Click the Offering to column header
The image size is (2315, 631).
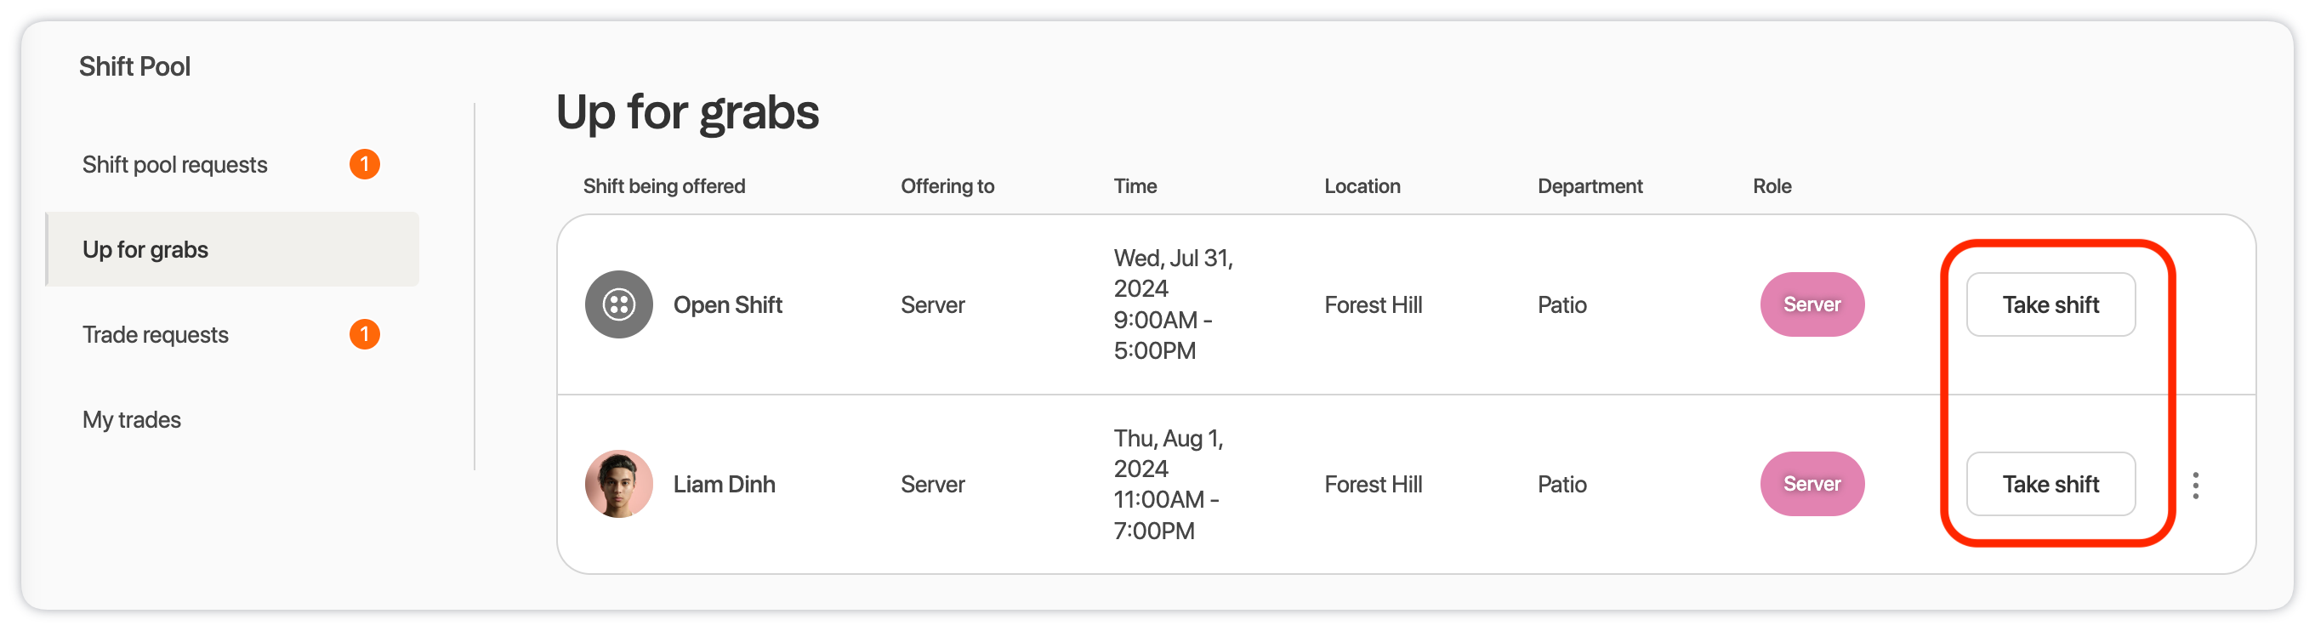coord(947,186)
